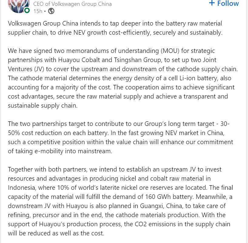This screenshot has width=248, height=243.
Task: Click the globe public visibility icon
Action: pos(51,11)
